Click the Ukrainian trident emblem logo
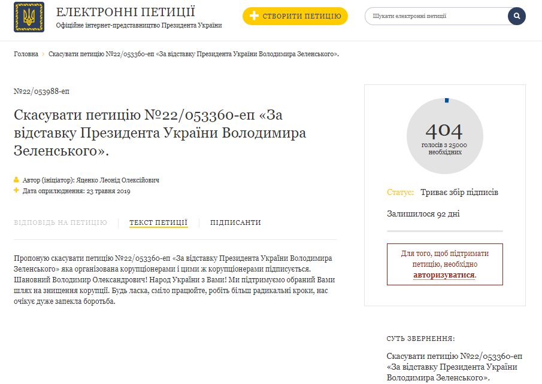The height and width of the screenshot is (384, 542). coord(29,17)
